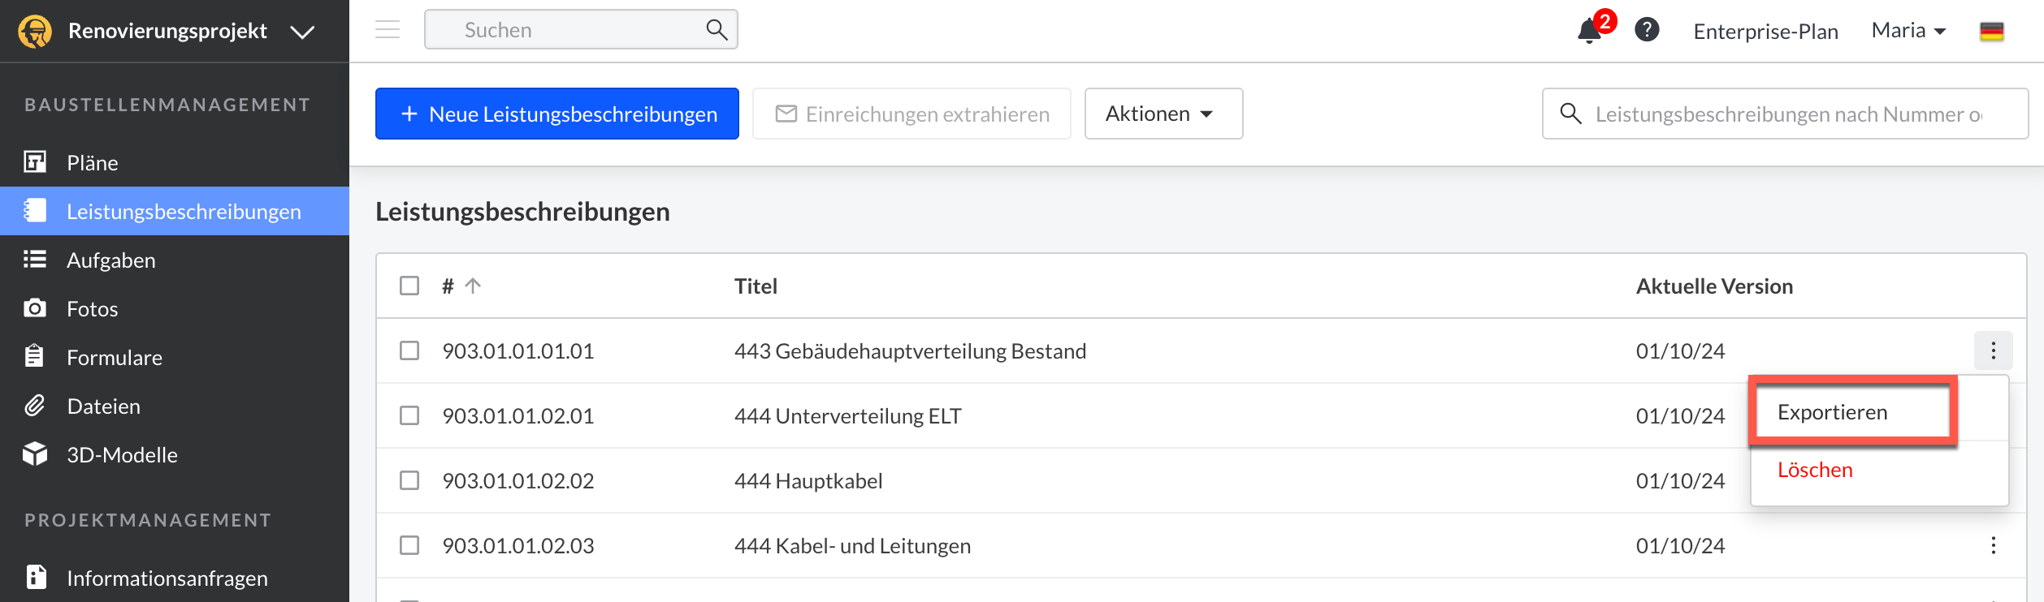
Task: Open Fotos via the camera icon
Action: [35, 308]
